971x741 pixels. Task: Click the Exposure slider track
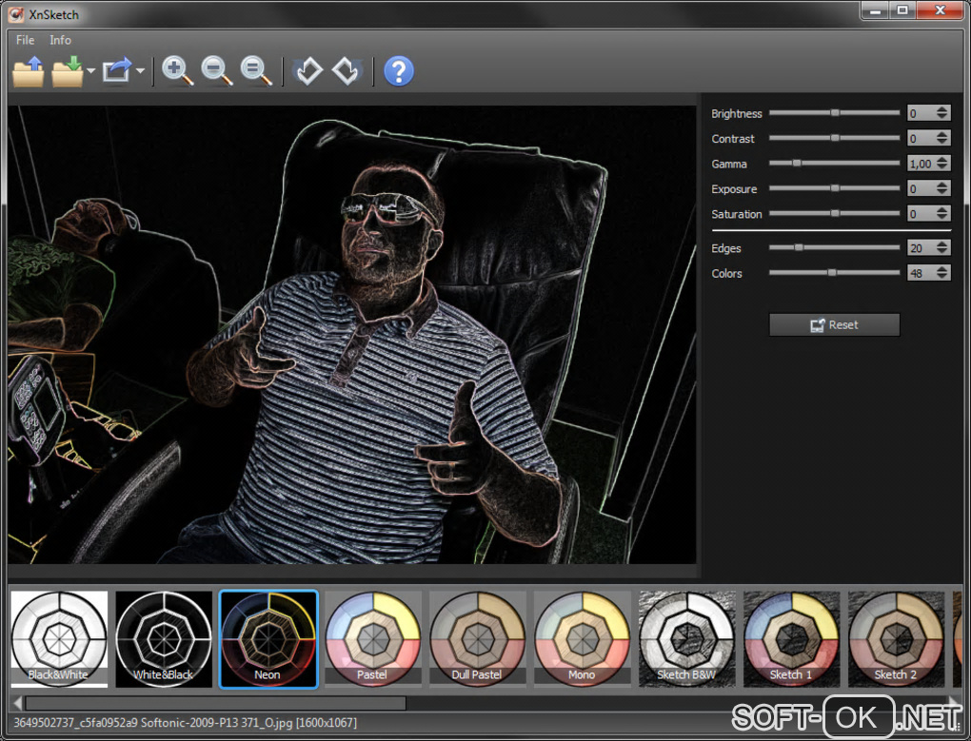tap(834, 188)
